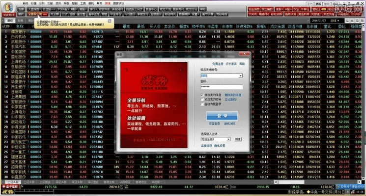Close the yellow notification tooltip
The width and height of the screenshot is (366, 196).
[110, 21]
